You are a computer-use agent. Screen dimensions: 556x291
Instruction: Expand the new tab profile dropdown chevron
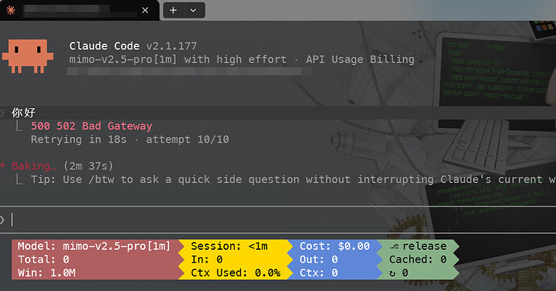tap(193, 10)
